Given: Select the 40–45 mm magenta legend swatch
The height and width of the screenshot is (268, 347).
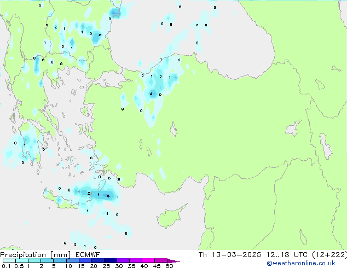Looking at the screenshot, I should tap(148, 261).
